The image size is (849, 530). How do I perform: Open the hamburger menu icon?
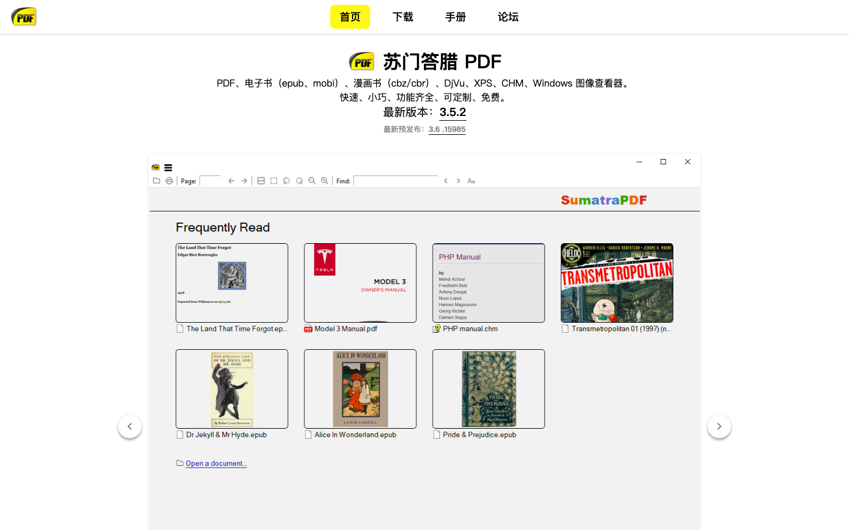tap(168, 168)
